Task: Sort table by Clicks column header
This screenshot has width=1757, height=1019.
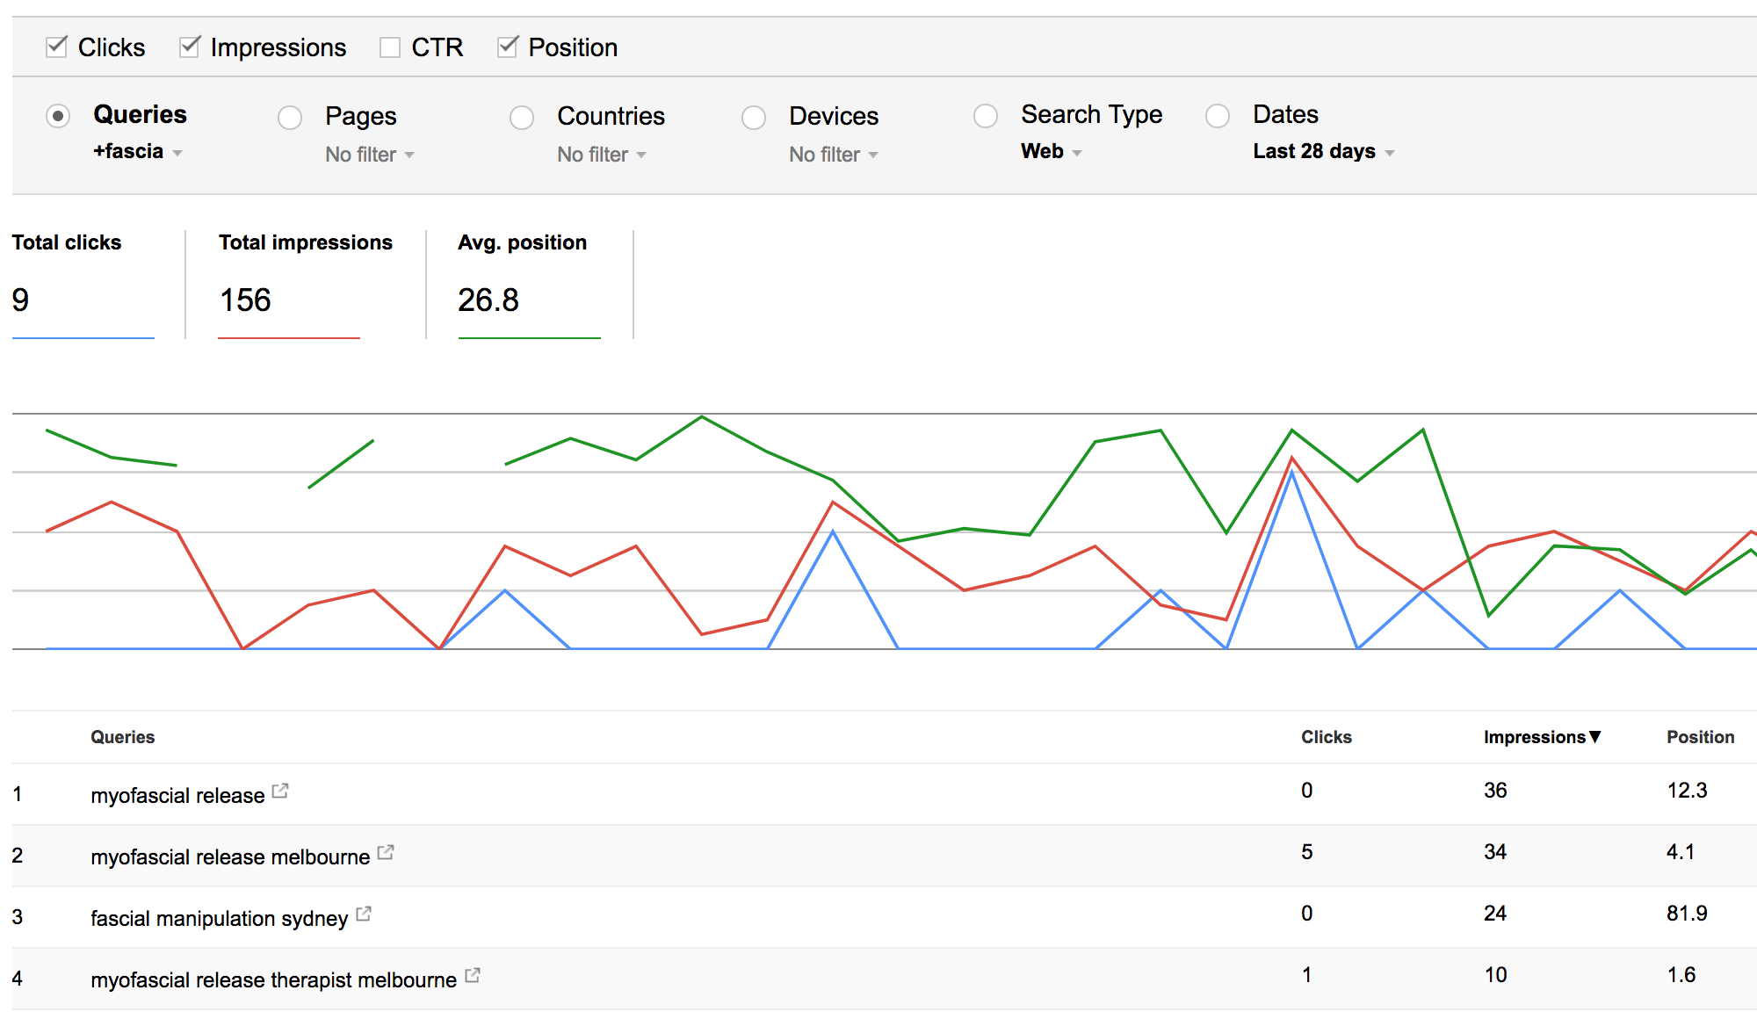Action: pyautogui.click(x=1327, y=737)
